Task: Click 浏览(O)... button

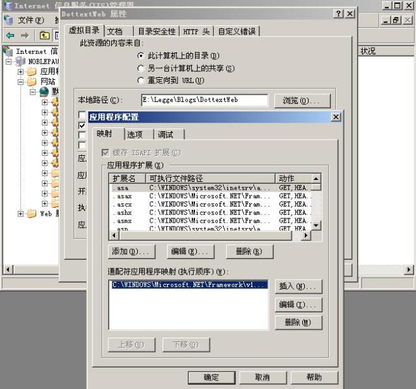Action: tap(302, 101)
